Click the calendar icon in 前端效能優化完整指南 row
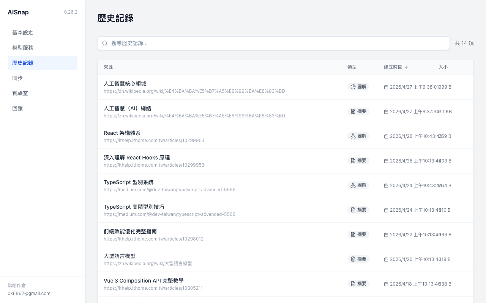This screenshot has height=303, width=486. (x=386, y=235)
